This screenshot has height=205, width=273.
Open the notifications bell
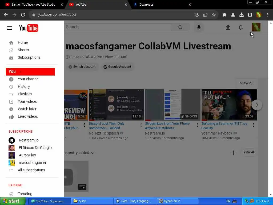(x=241, y=27)
